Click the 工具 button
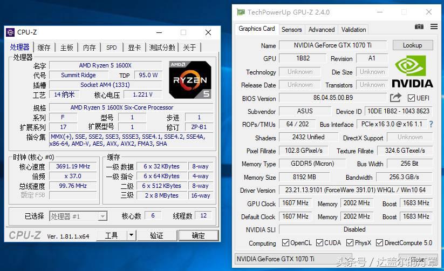 (111, 235)
